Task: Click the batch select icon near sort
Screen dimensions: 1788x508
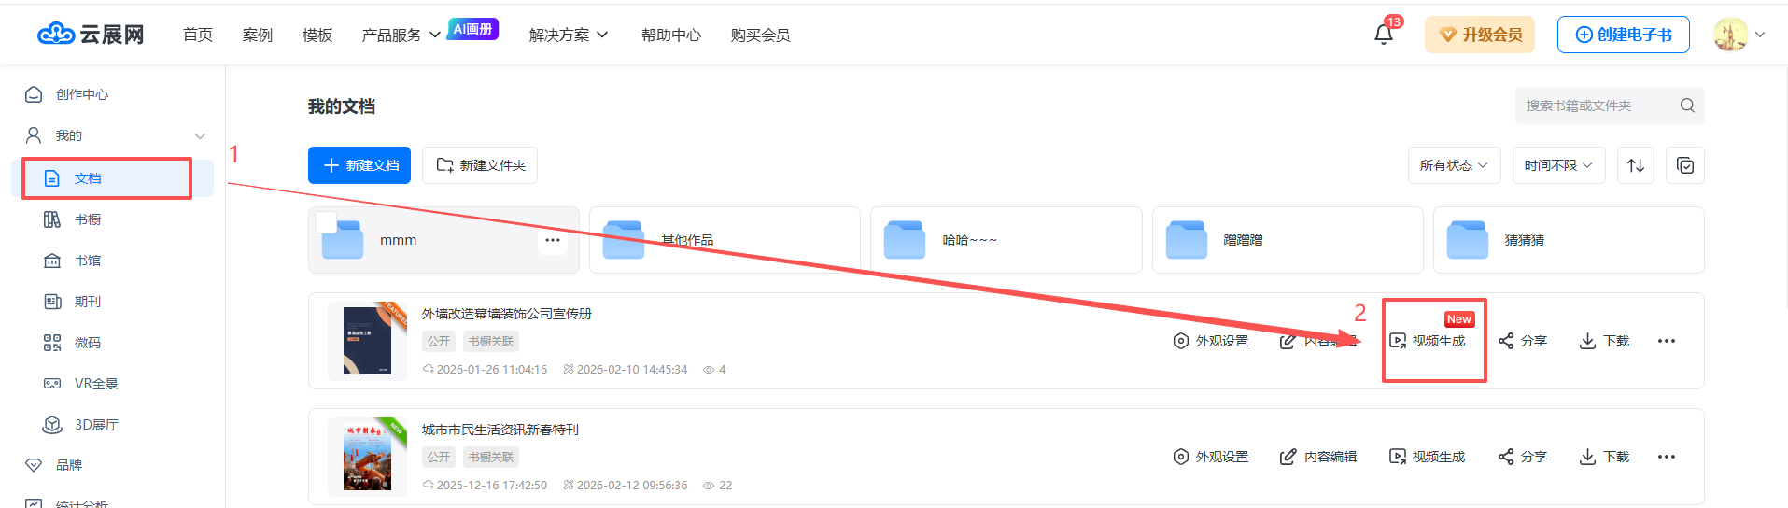Action: pyautogui.click(x=1684, y=165)
